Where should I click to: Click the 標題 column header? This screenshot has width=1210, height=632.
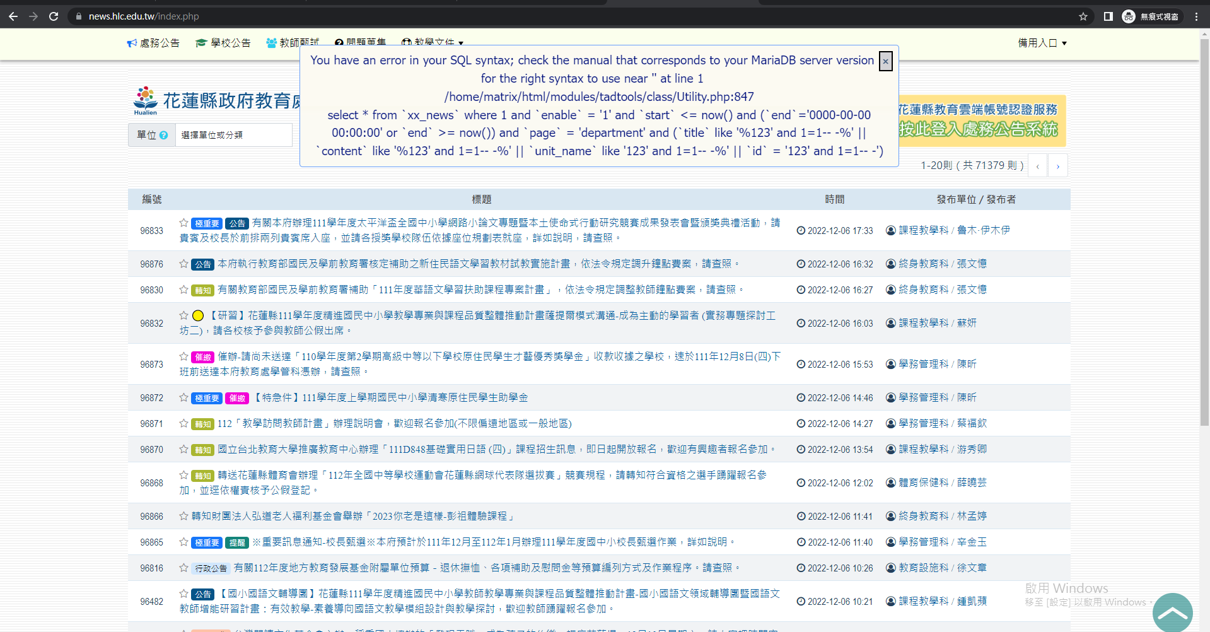[x=482, y=199]
